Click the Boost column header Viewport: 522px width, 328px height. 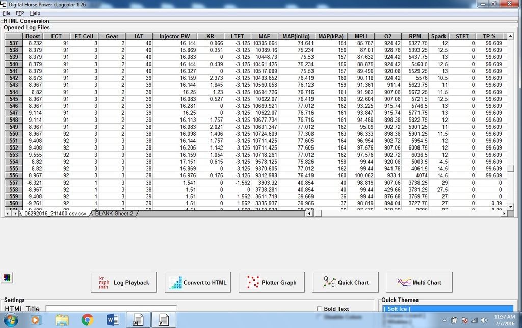pos(33,36)
